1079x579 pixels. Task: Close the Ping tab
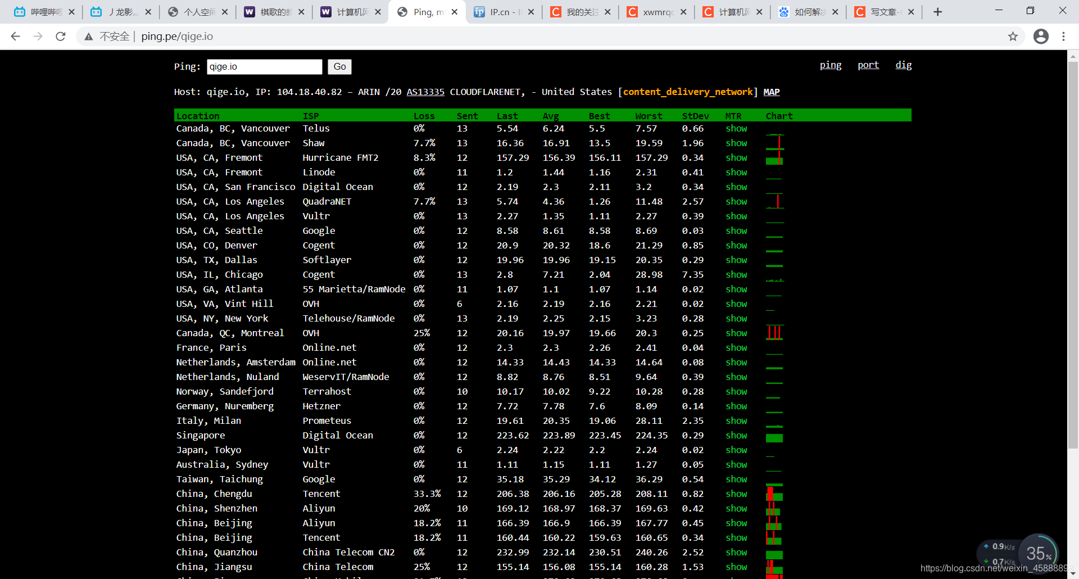click(x=455, y=12)
